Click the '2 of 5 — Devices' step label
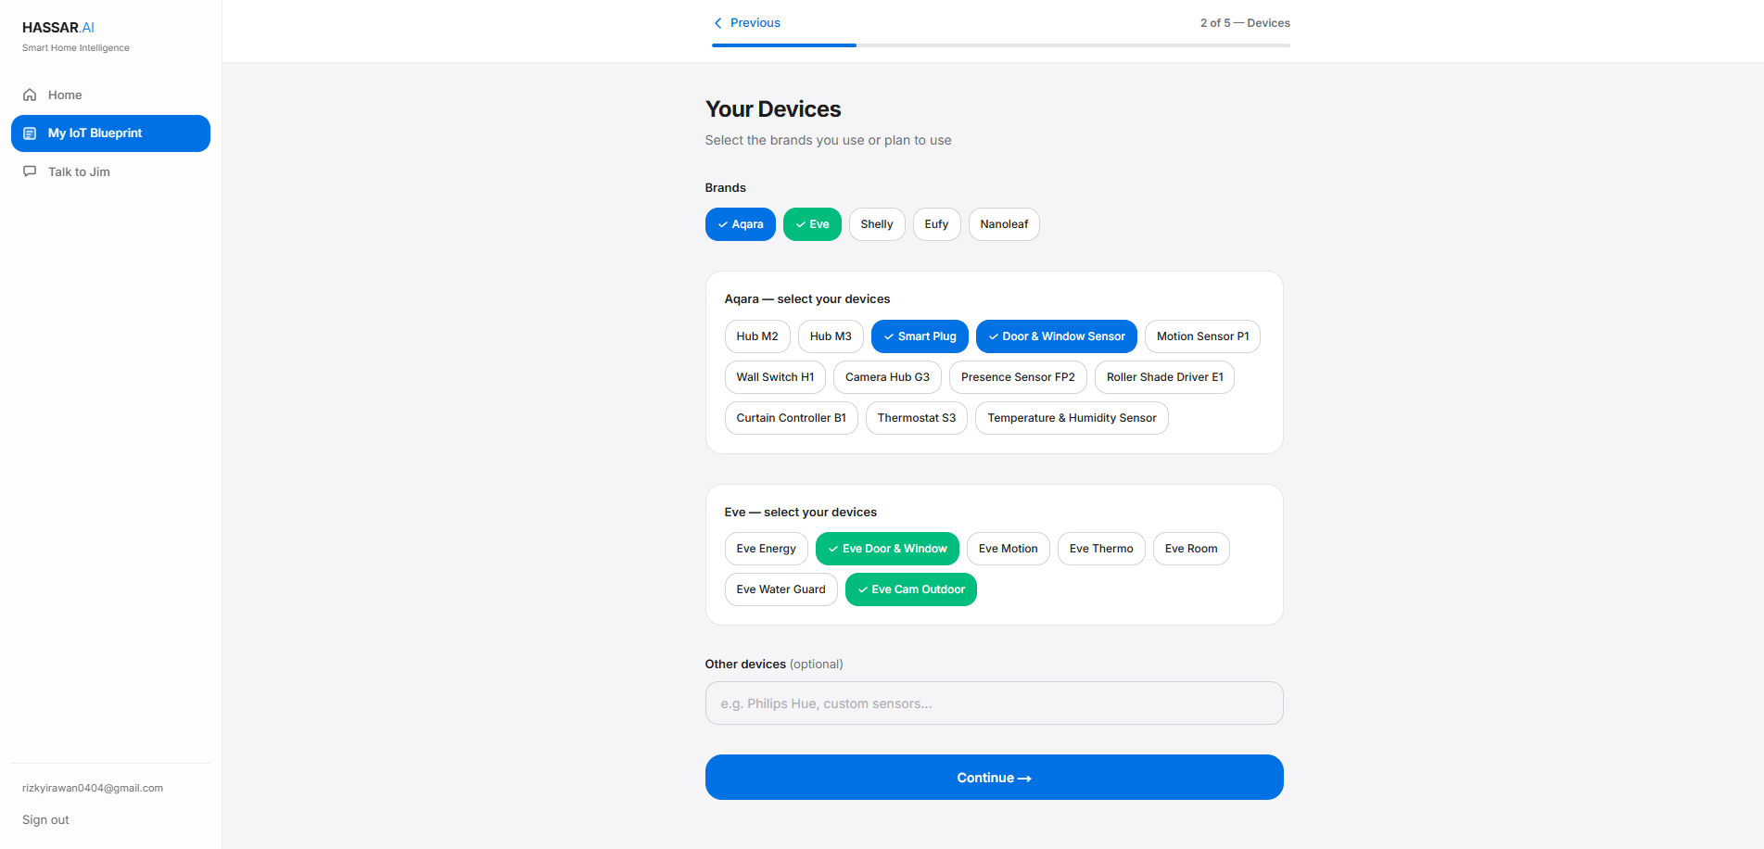The width and height of the screenshot is (1764, 849). tap(1245, 23)
